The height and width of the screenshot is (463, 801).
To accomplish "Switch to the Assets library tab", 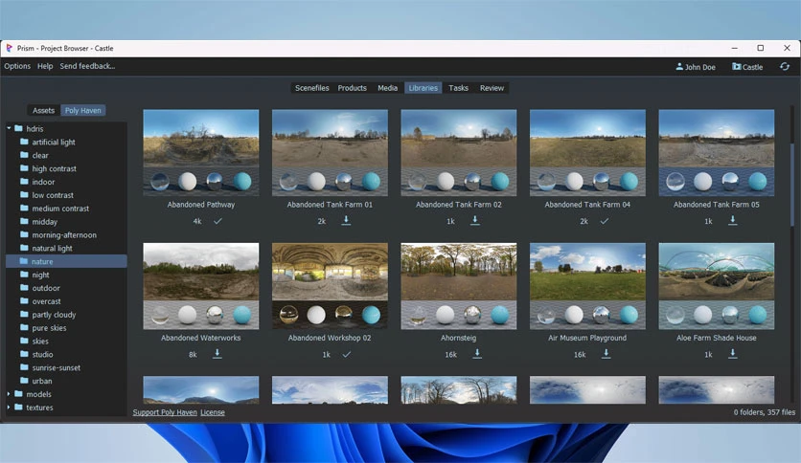I will click(43, 110).
